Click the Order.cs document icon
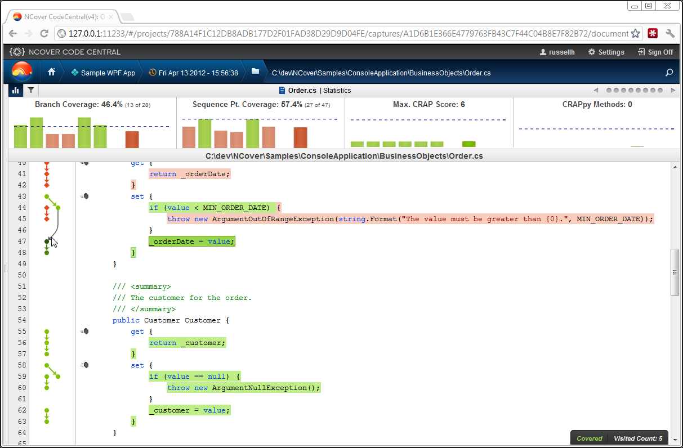Image resolution: width=683 pixels, height=448 pixels. pos(282,90)
